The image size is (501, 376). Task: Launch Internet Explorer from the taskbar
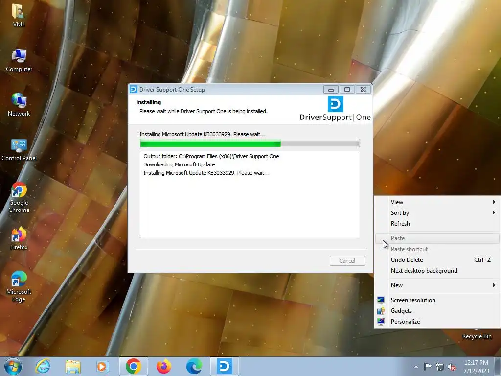click(43, 366)
